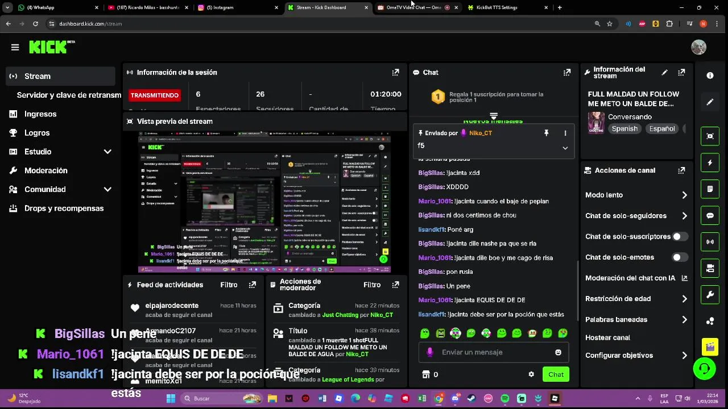Toggle Chat de solo-emotes switch
The height and width of the screenshot is (409, 728).
680,257
